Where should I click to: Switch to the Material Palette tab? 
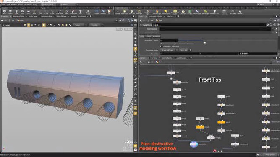167,58
